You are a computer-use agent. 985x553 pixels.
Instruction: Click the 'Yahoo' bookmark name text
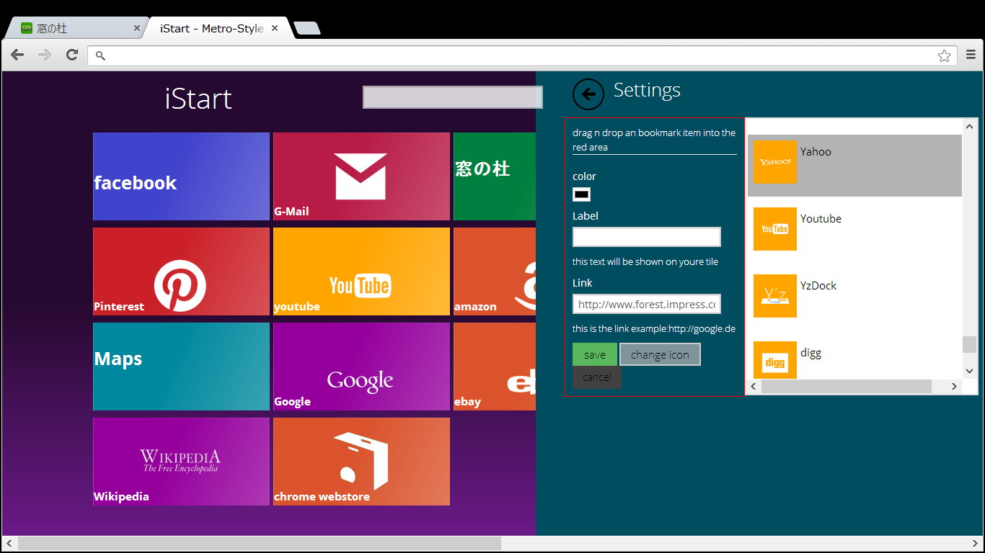coord(816,151)
